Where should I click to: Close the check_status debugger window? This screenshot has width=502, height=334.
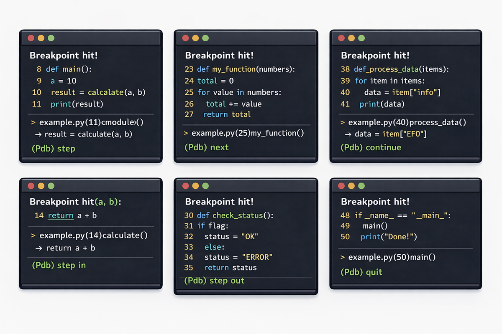click(x=185, y=186)
